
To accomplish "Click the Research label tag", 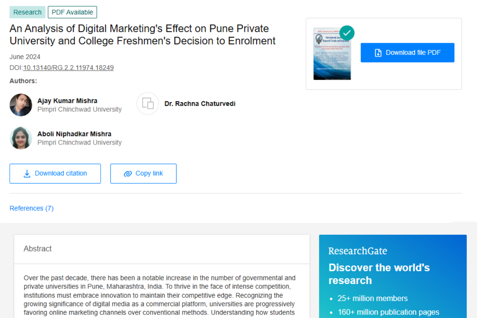I will pos(27,12).
